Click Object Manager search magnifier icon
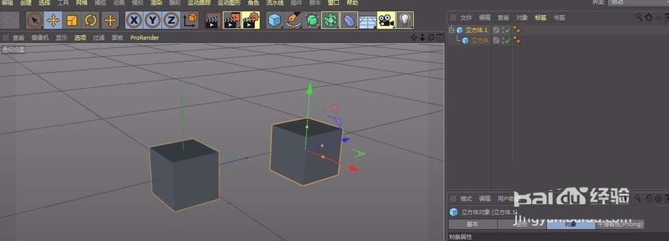The height and width of the screenshot is (241, 669). (639, 17)
